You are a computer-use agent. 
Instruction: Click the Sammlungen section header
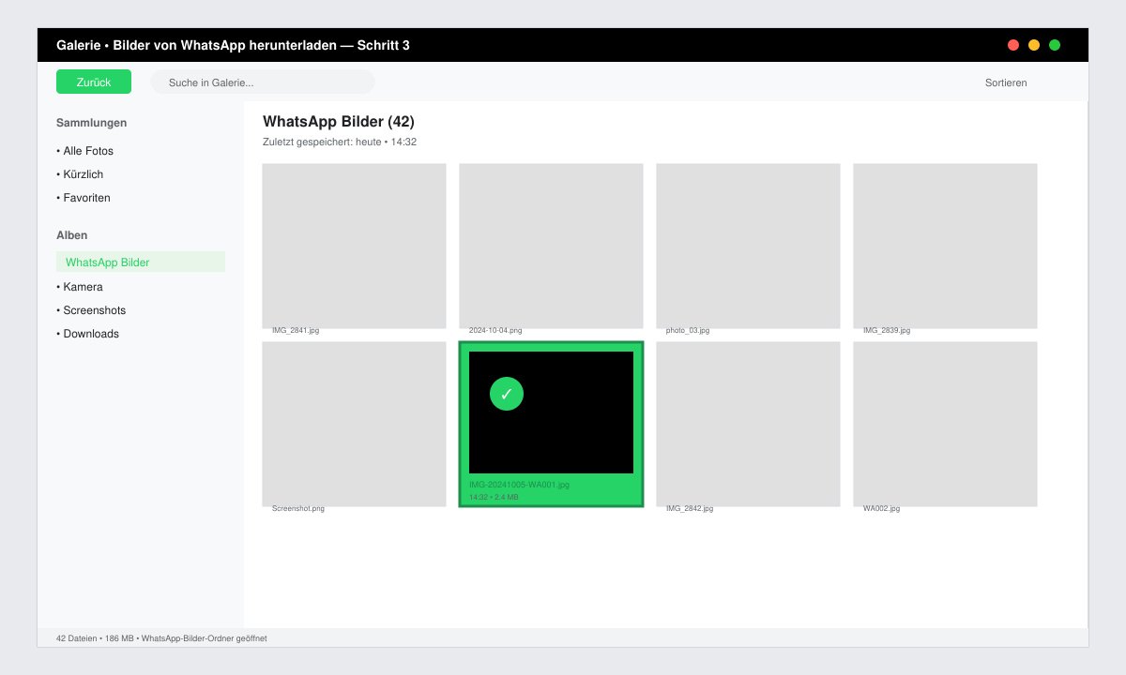[91, 123]
